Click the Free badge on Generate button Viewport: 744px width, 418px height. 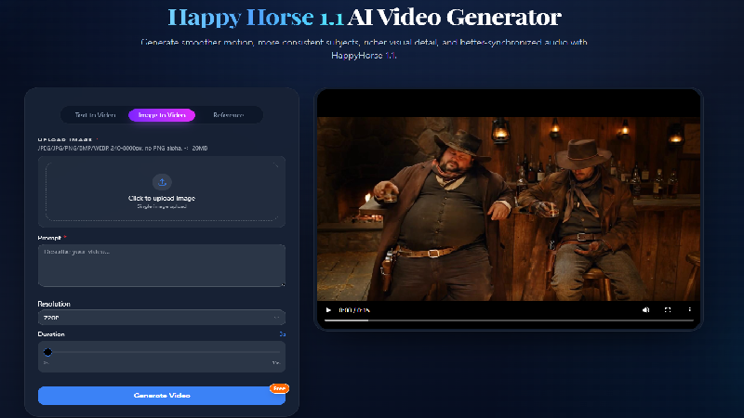click(x=280, y=388)
